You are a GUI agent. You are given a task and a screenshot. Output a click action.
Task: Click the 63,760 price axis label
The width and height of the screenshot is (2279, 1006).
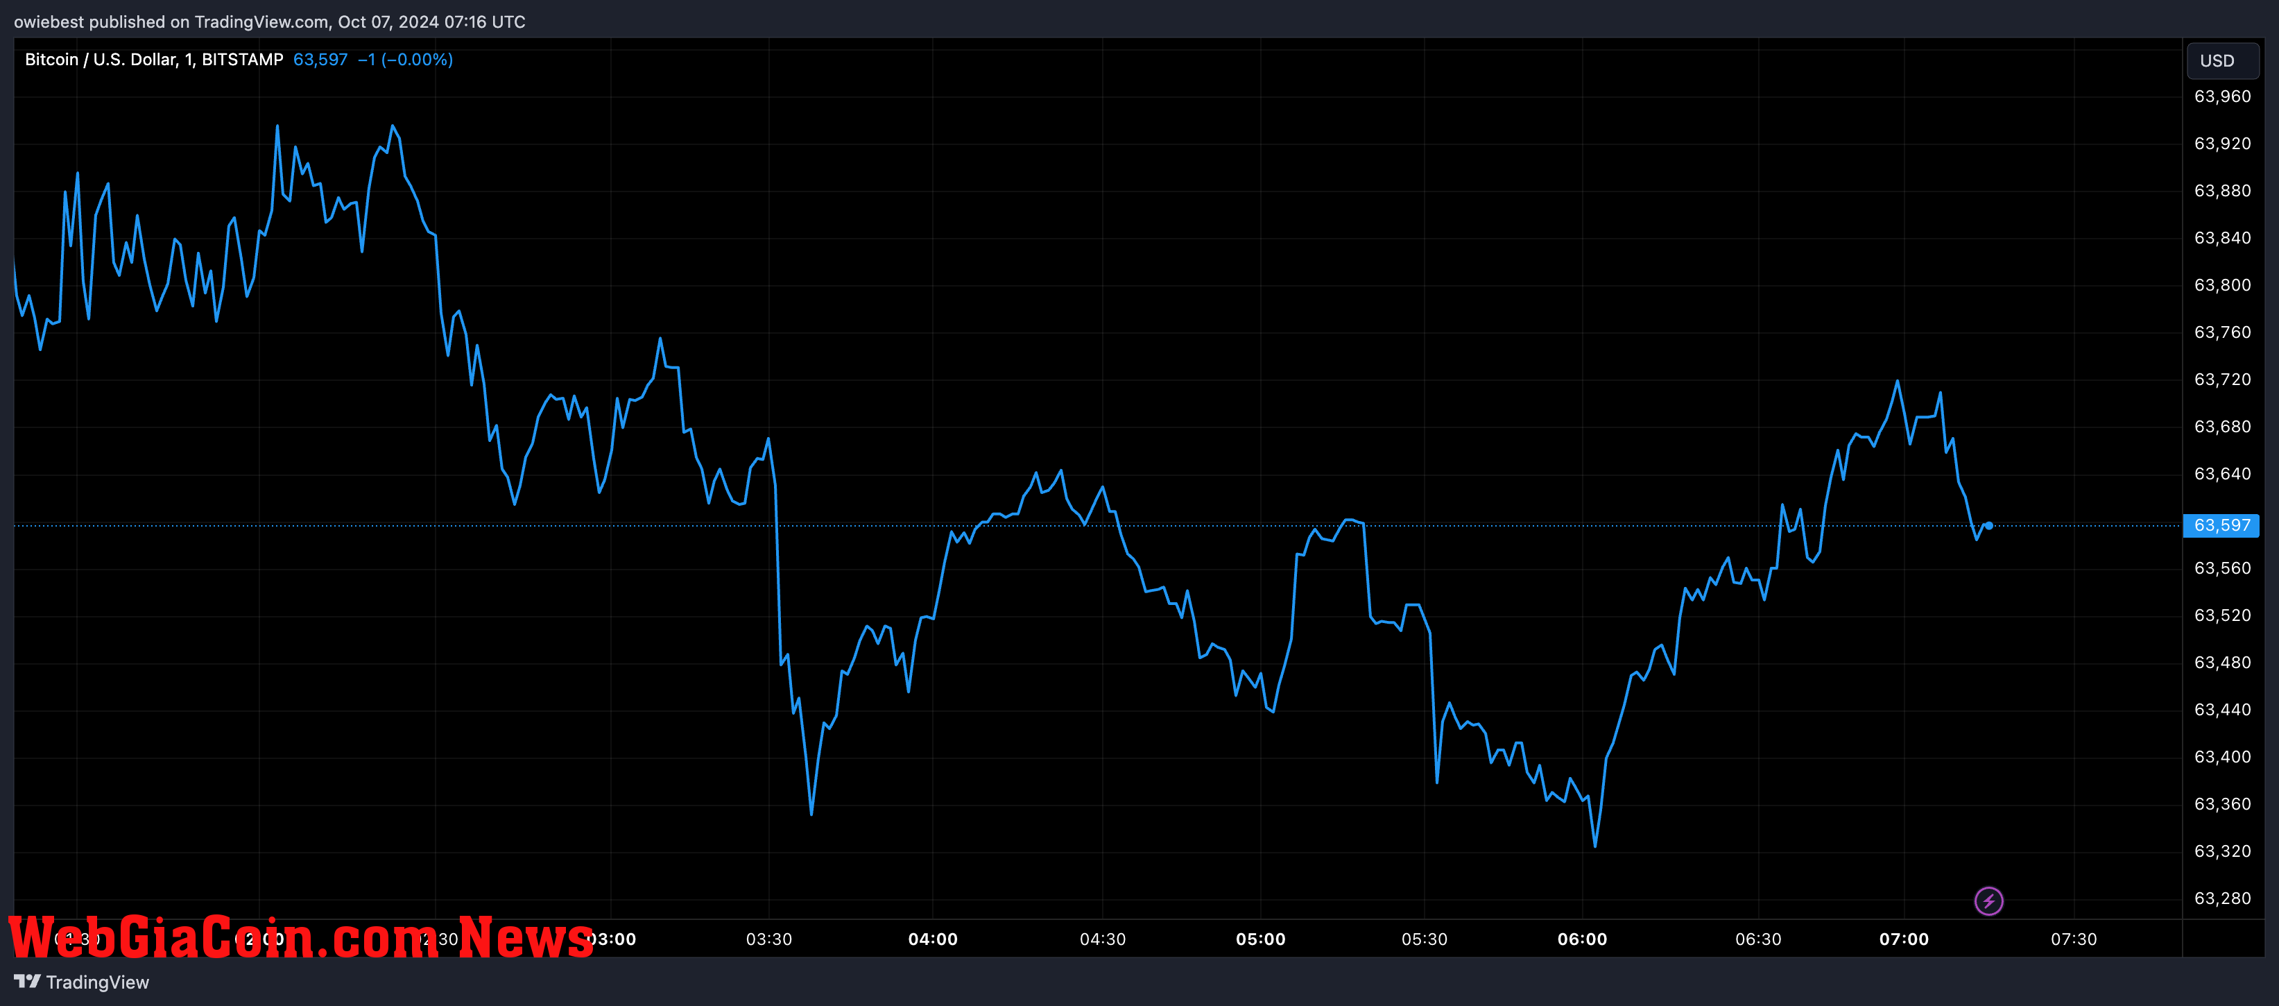click(x=2222, y=332)
